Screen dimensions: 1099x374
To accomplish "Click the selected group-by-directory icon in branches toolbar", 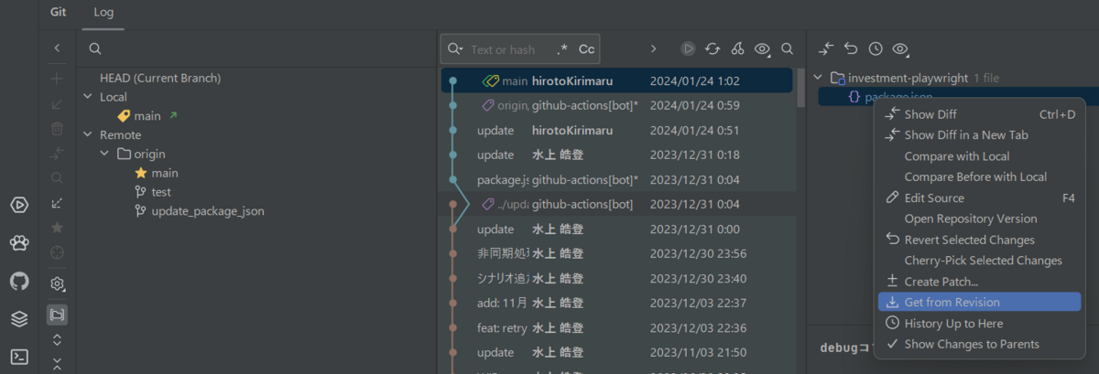I will click(57, 315).
